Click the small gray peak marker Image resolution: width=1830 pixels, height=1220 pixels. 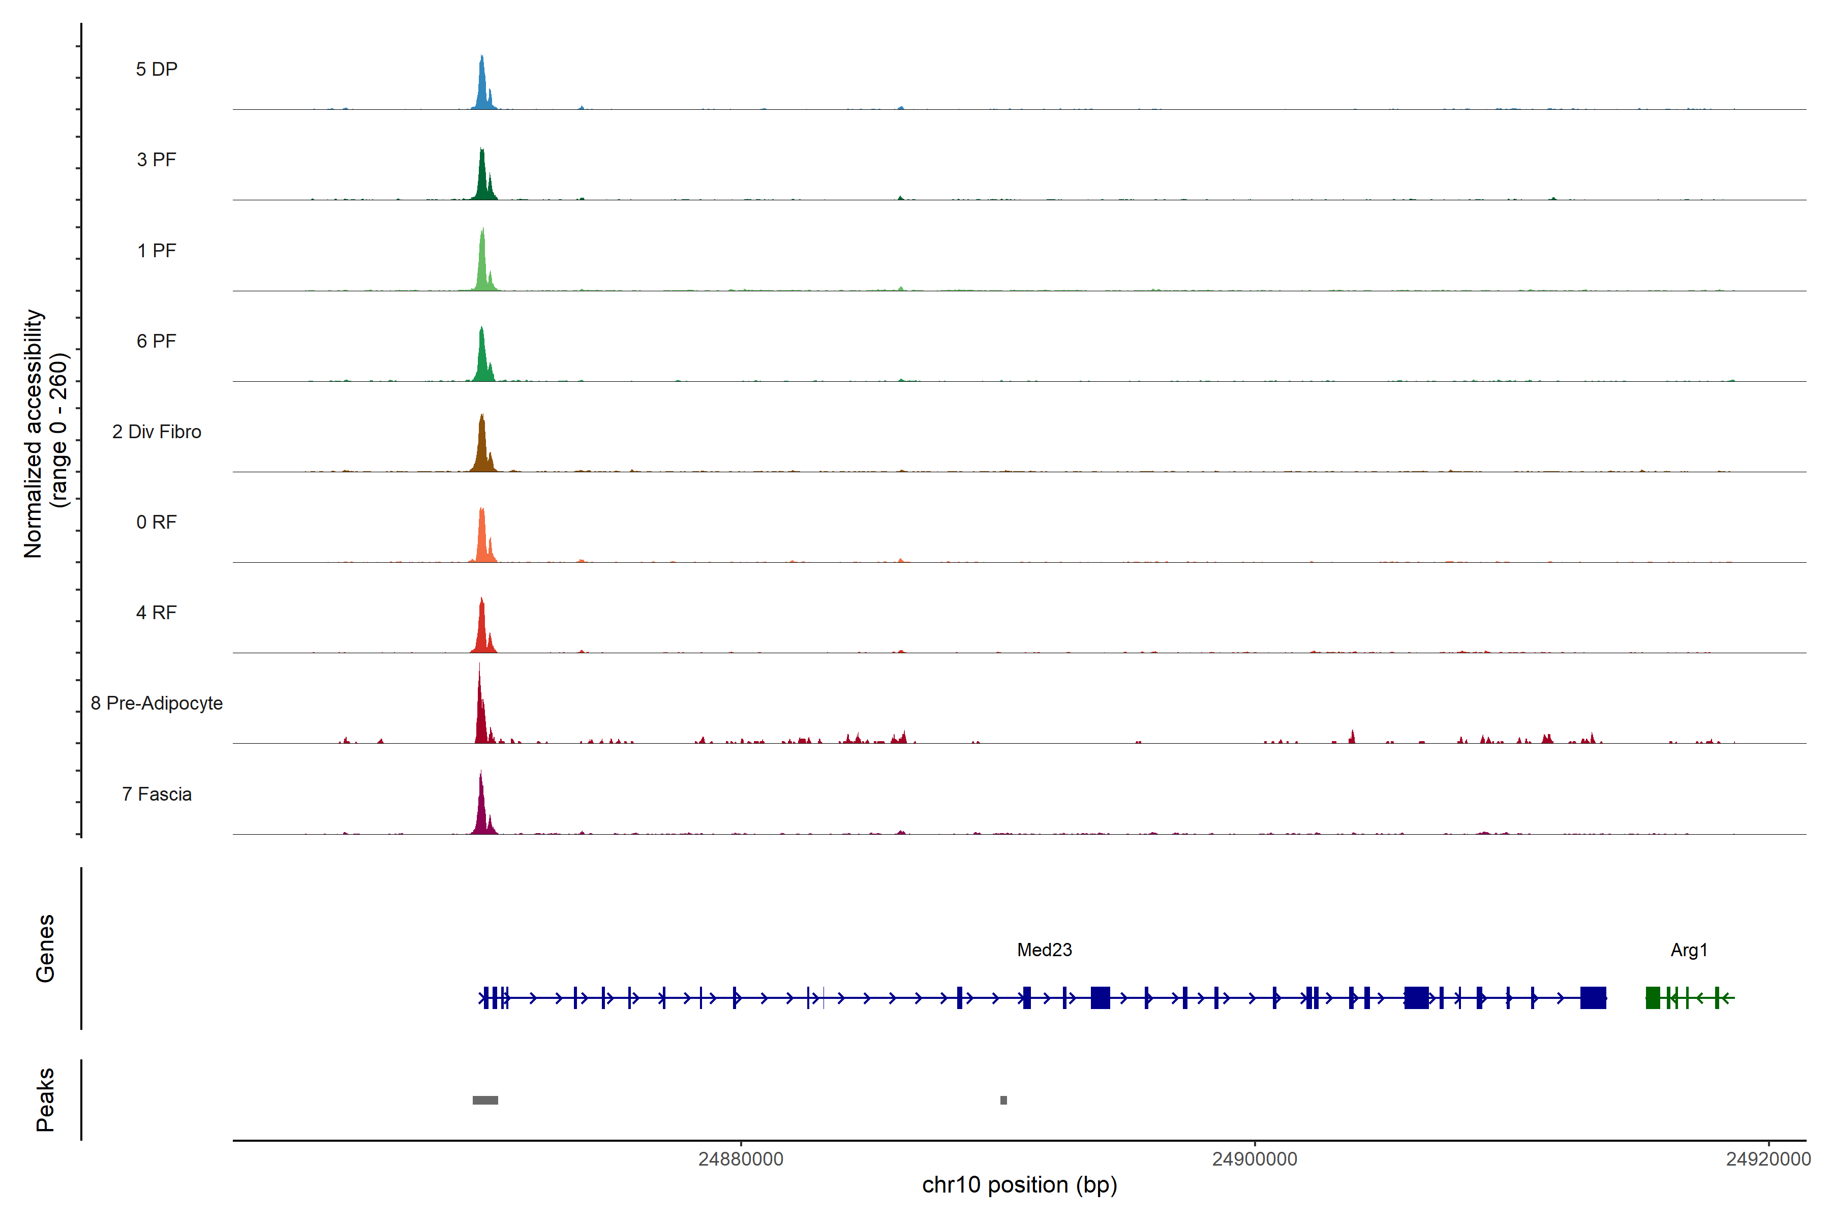click(x=1003, y=1100)
